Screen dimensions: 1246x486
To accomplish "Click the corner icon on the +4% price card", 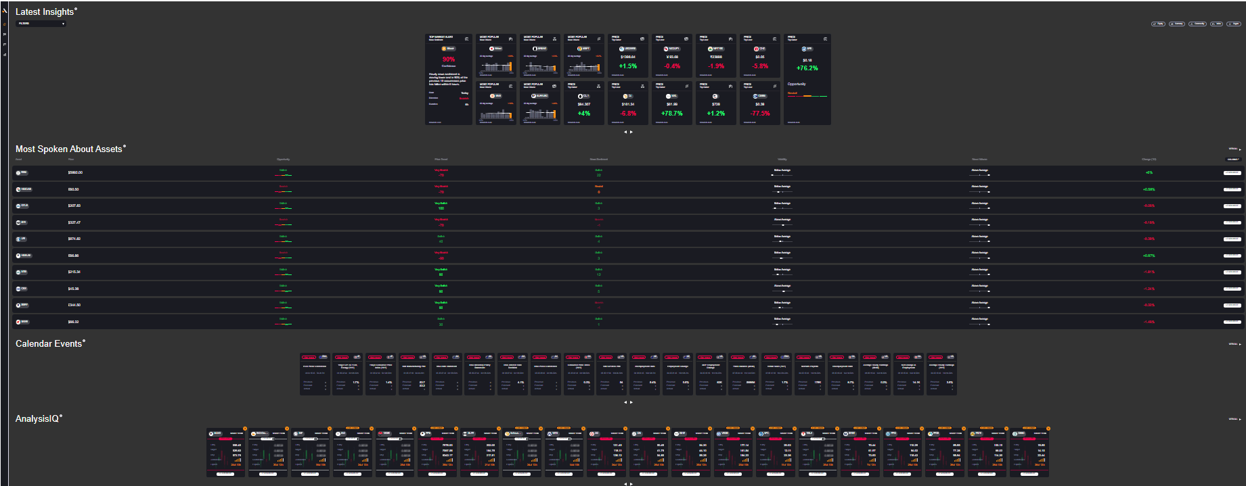I will [x=598, y=86].
